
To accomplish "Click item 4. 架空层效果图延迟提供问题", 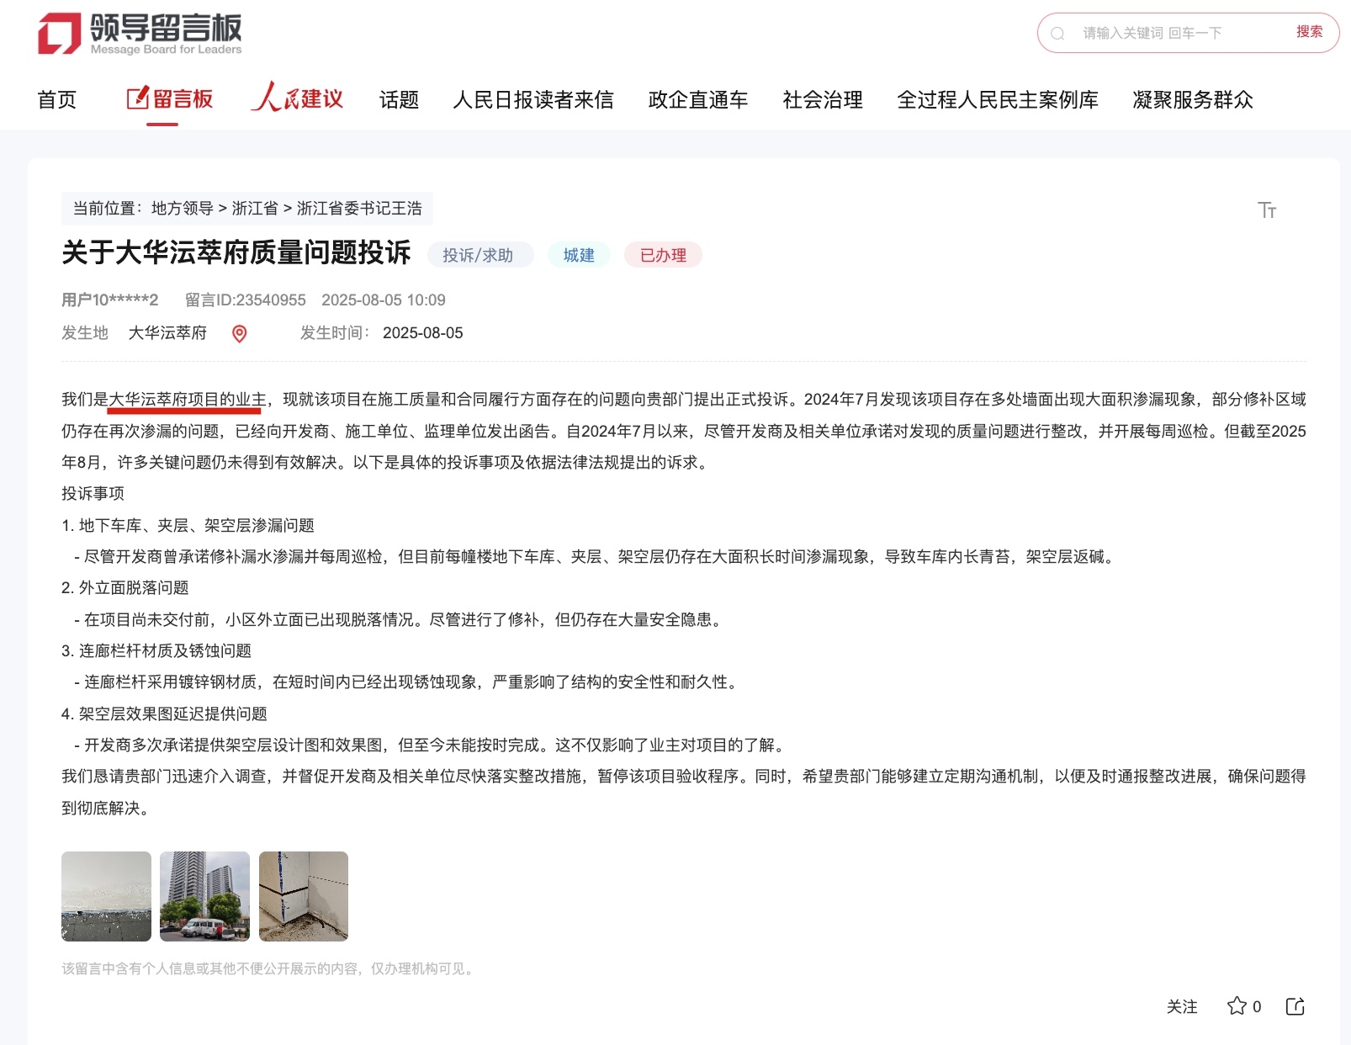I will [x=164, y=714].
